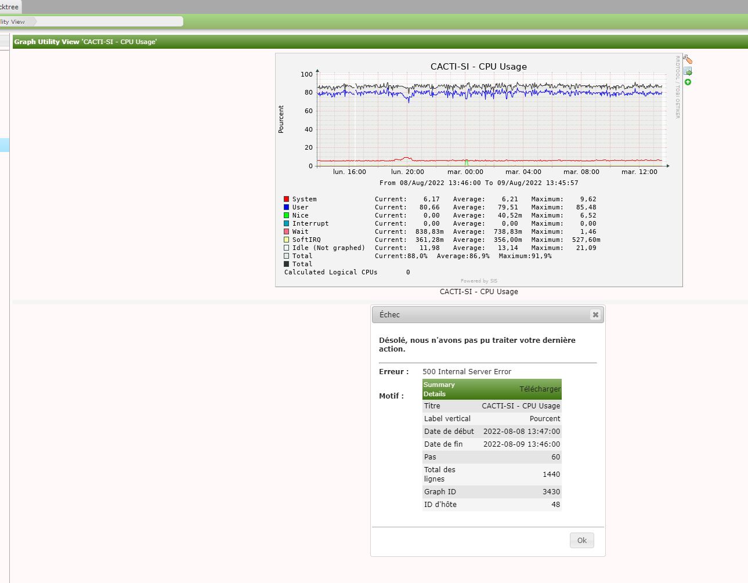Click the Label vertical value Pourcent
Image resolution: width=748 pixels, height=583 pixels.
tap(545, 419)
